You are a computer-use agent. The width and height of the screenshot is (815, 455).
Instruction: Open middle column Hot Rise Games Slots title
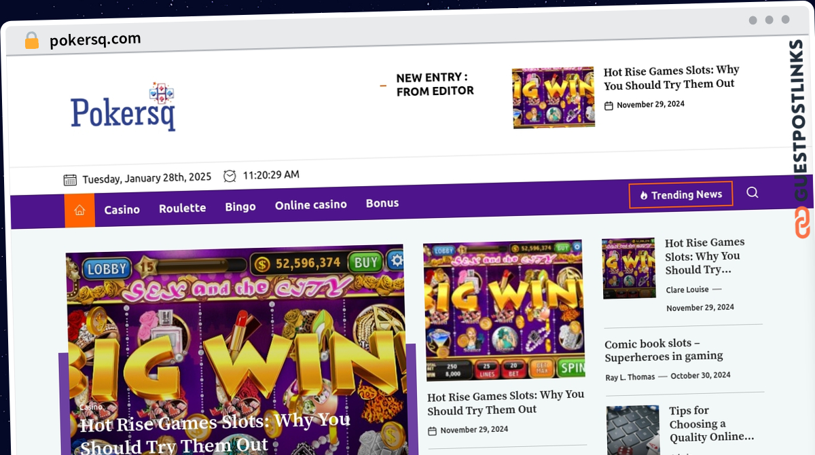(x=505, y=403)
